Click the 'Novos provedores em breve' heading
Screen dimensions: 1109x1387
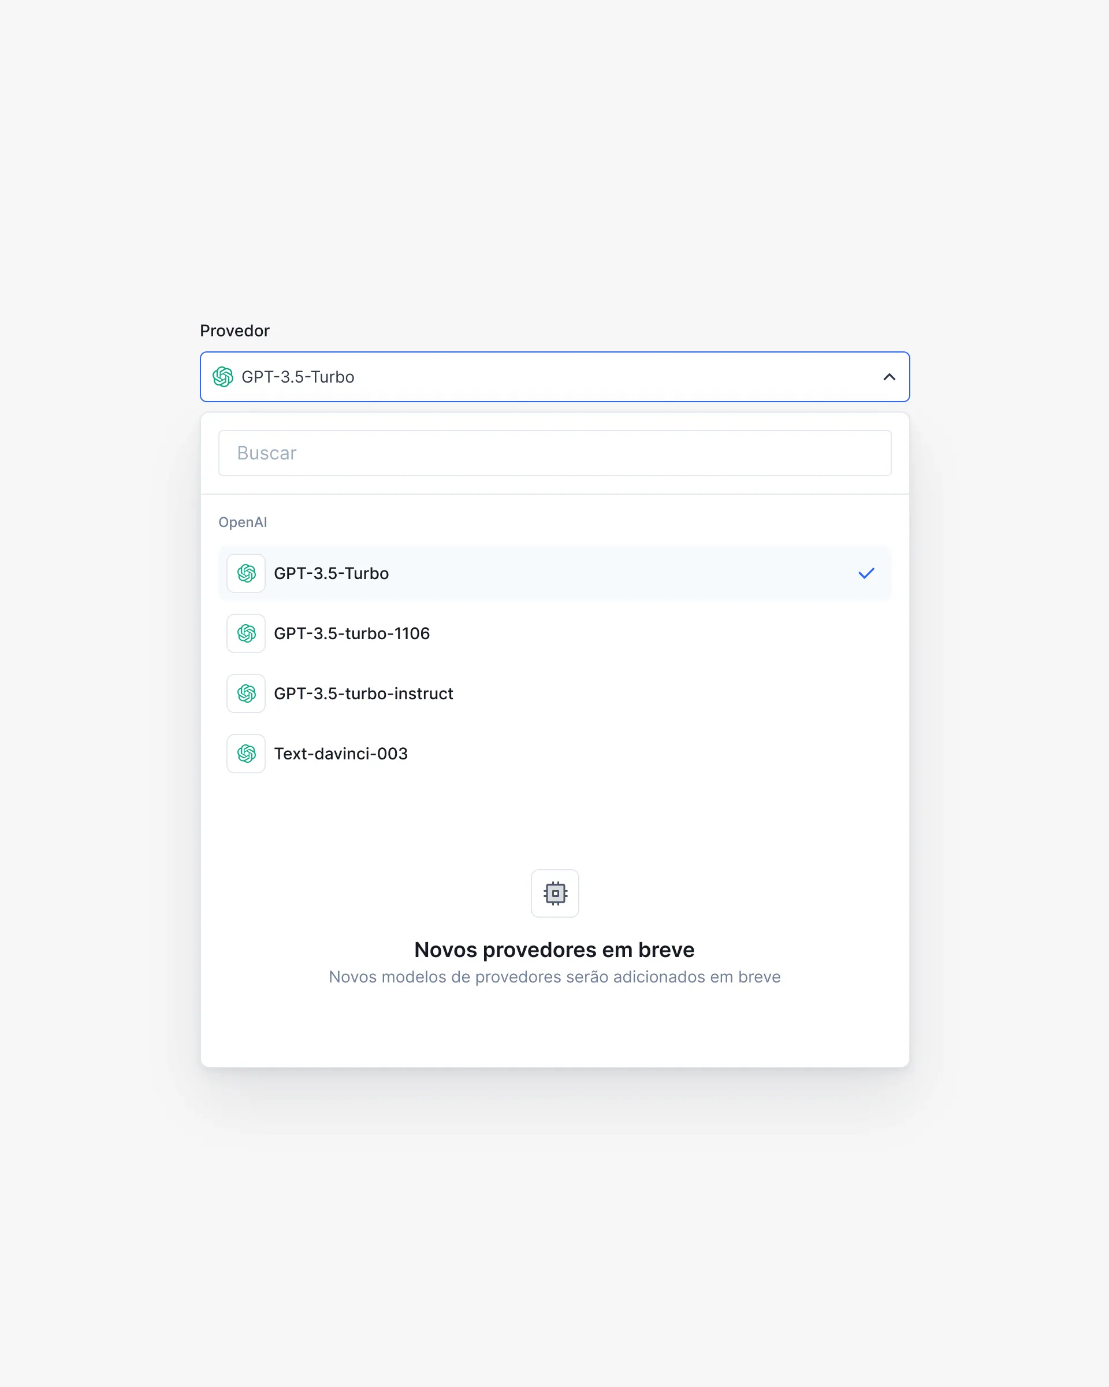point(554,950)
